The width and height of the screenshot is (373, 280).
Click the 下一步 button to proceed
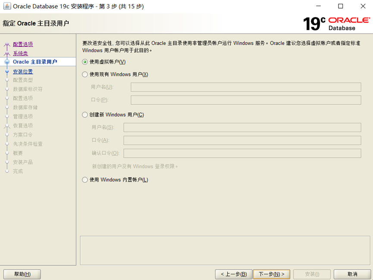point(272,274)
